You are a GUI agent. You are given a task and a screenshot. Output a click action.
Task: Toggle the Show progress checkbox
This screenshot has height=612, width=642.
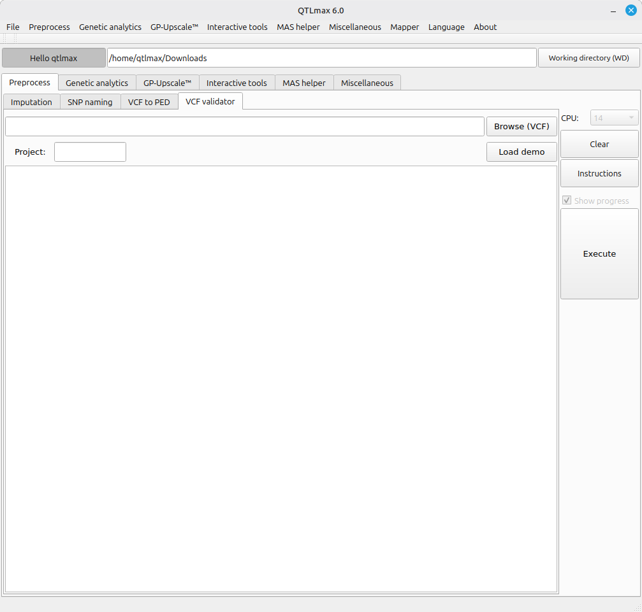coord(567,201)
